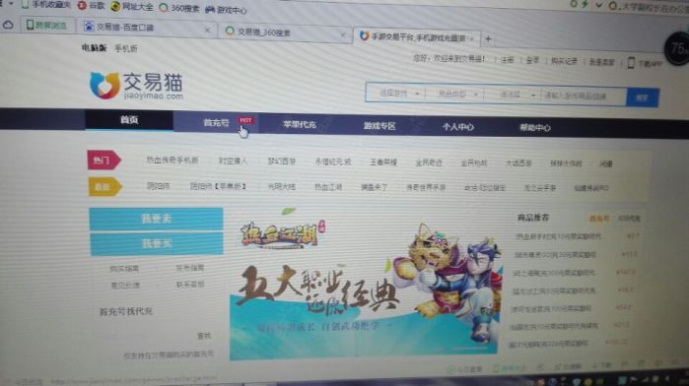Open 首充号 in the navigation bar
Image resolution: width=689 pixels, height=386 pixels.
tap(216, 122)
